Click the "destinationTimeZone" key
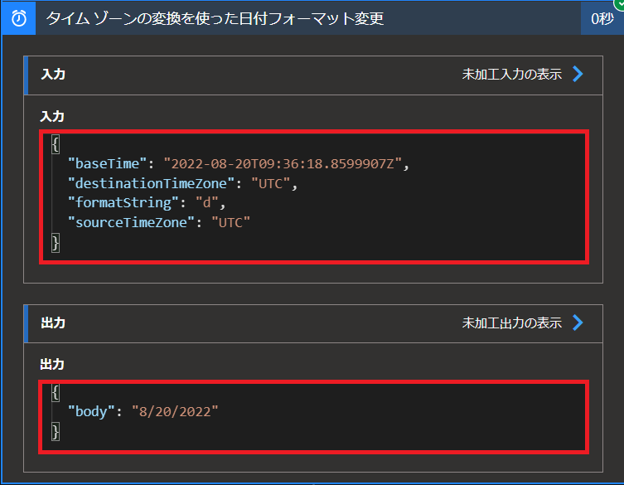The height and width of the screenshot is (485, 624). click(x=151, y=183)
